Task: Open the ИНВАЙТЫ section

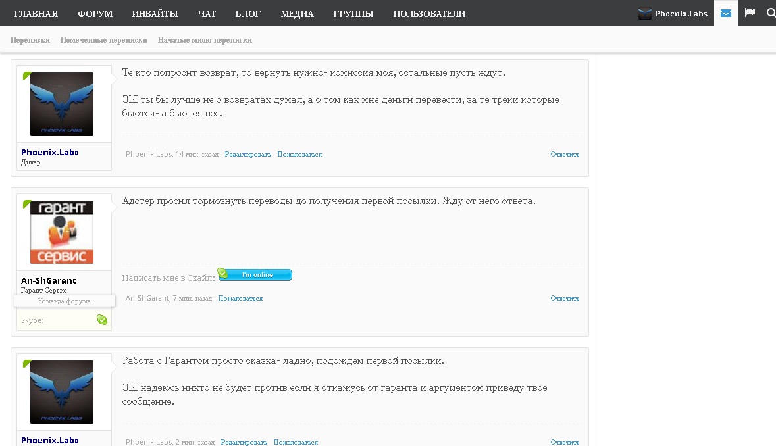Action: [x=155, y=14]
